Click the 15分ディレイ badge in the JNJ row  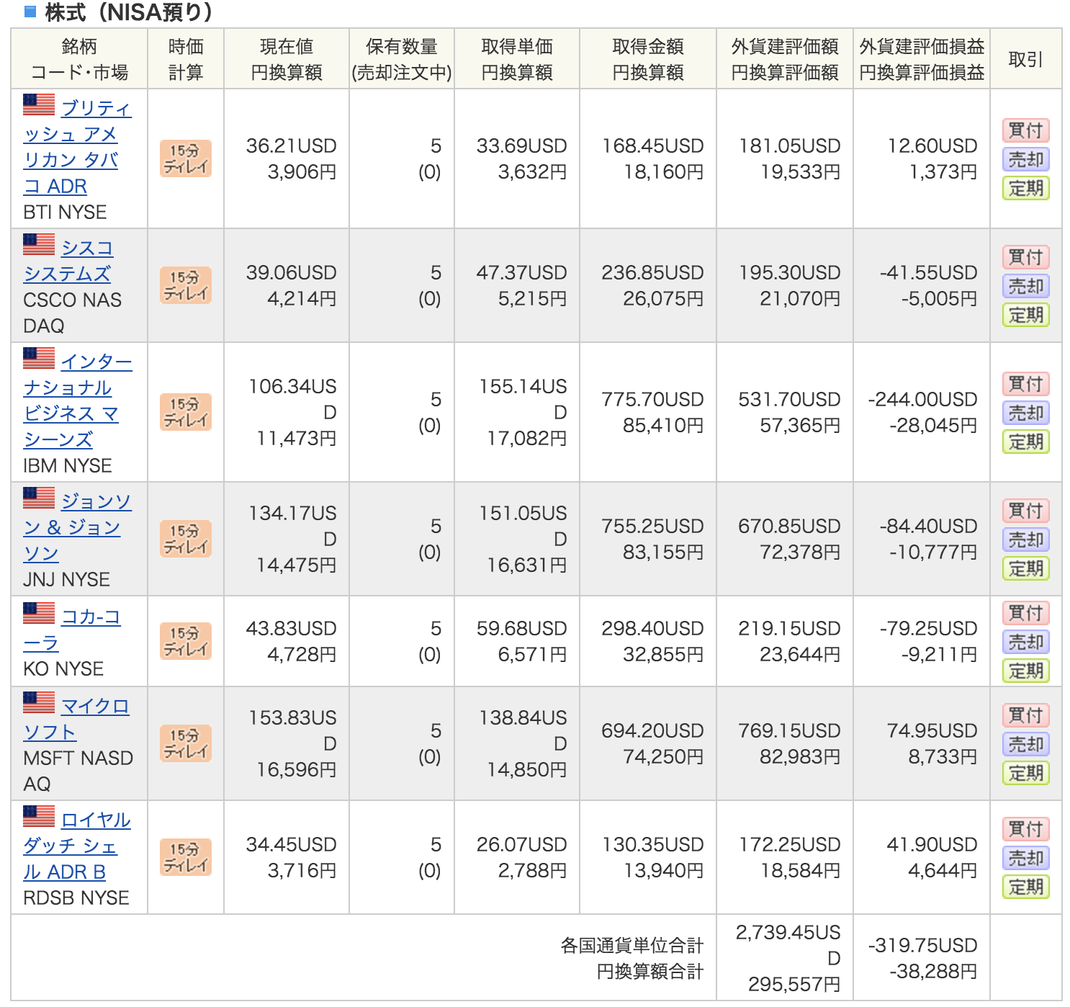(186, 539)
